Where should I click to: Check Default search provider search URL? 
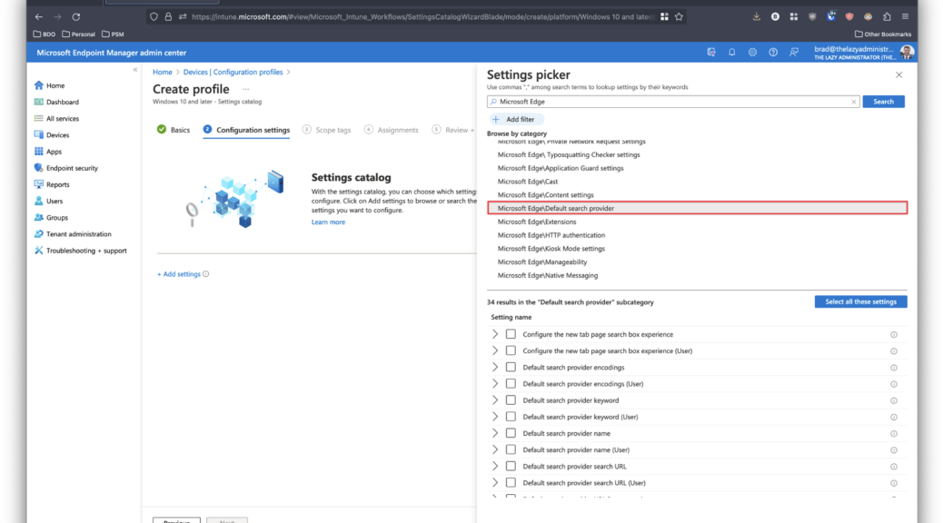pos(511,467)
